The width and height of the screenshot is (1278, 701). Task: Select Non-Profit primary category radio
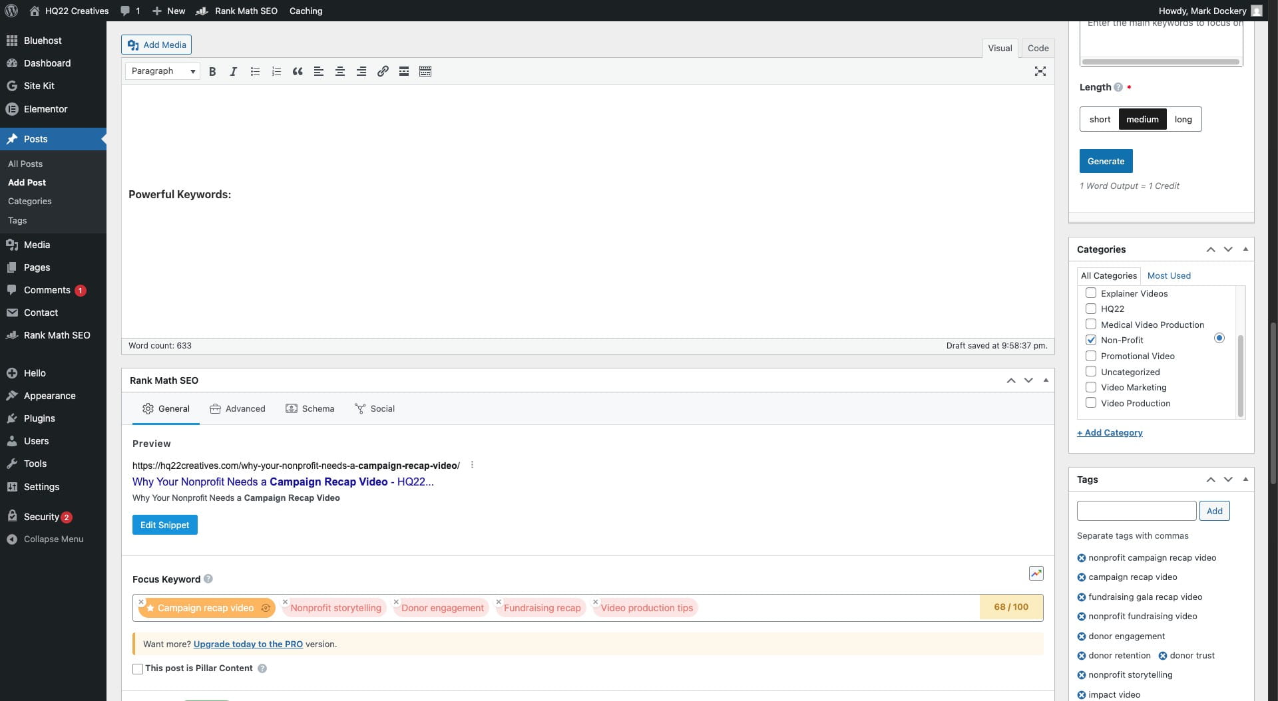coord(1219,338)
